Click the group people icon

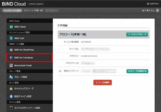tap(11, 77)
